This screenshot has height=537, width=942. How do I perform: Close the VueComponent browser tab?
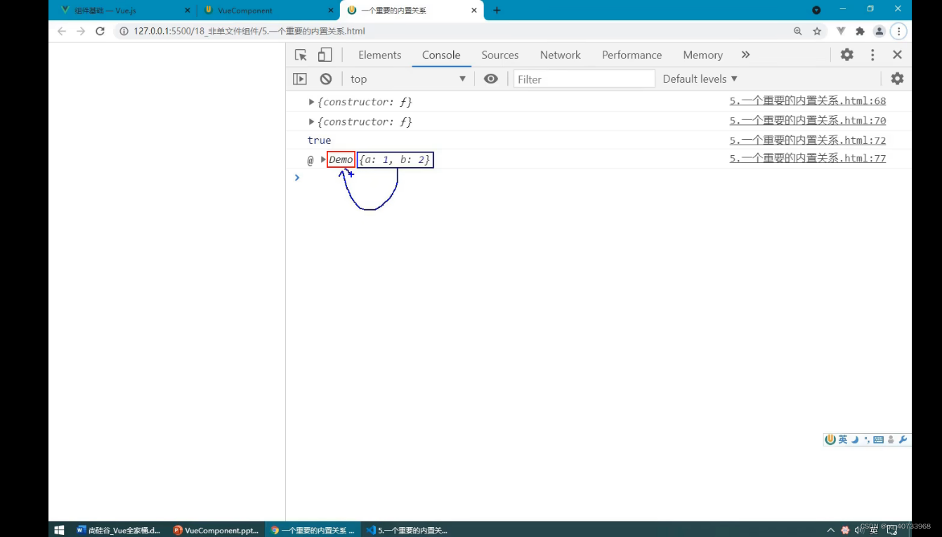[x=331, y=11]
